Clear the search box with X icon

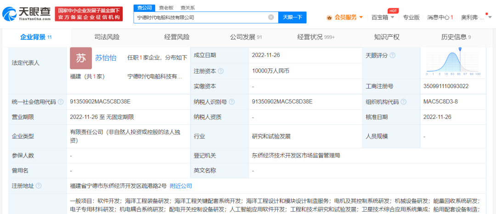click(271, 17)
